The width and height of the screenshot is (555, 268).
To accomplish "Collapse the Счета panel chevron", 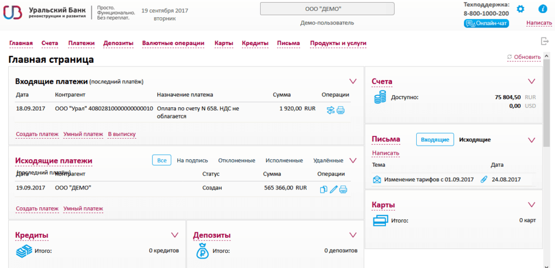I will (531, 81).
